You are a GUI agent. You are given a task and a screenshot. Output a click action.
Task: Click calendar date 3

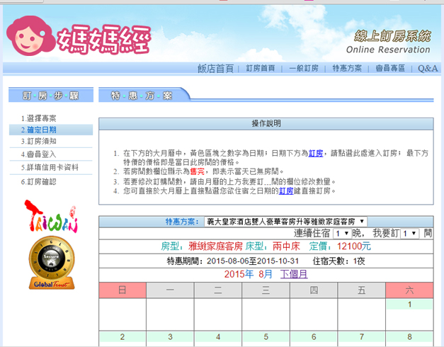coord(170,337)
